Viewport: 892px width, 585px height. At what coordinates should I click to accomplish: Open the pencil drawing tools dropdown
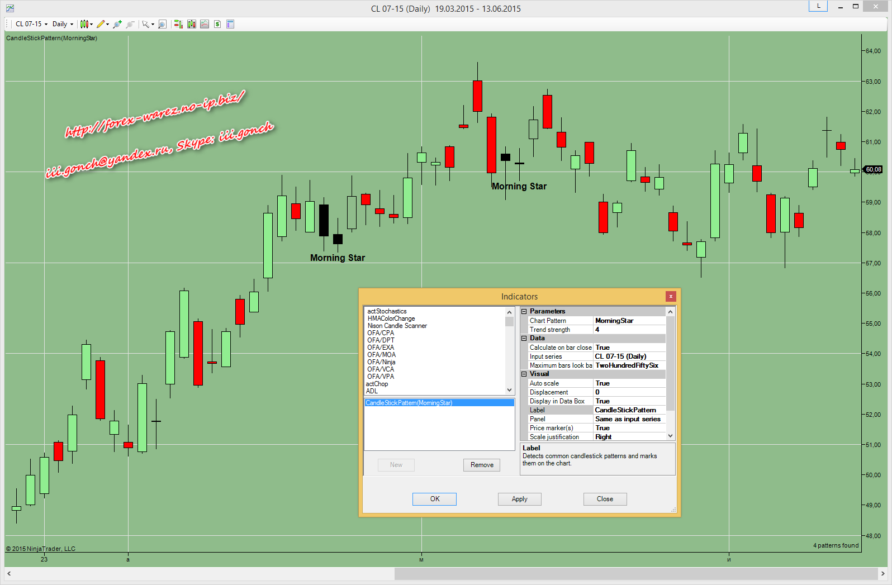pyautogui.click(x=102, y=24)
